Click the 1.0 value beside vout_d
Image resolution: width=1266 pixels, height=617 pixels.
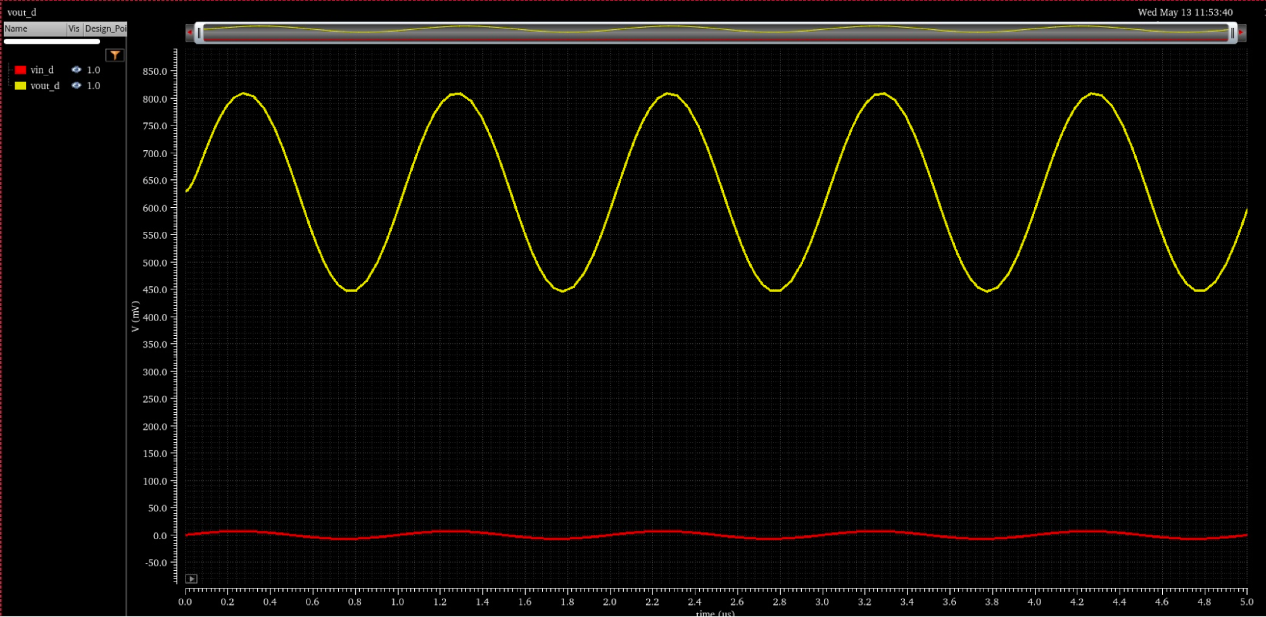click(x=94, y=86)
